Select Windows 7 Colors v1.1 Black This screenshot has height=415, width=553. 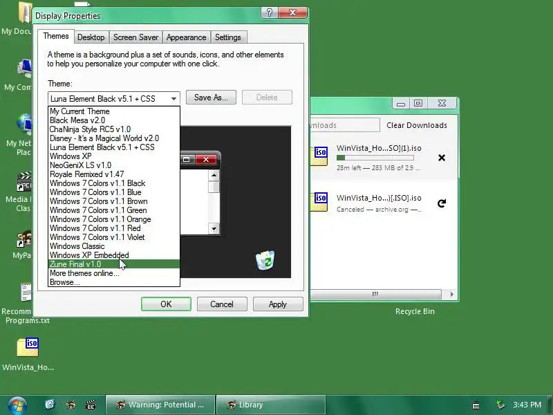tap(114, 183)
